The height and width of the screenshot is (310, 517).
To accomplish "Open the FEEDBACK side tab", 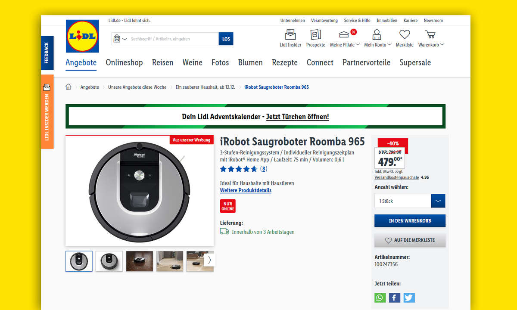I will pos(47,53).
